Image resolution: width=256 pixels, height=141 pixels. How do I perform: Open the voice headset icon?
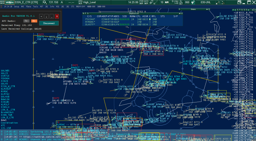(44, 2)
